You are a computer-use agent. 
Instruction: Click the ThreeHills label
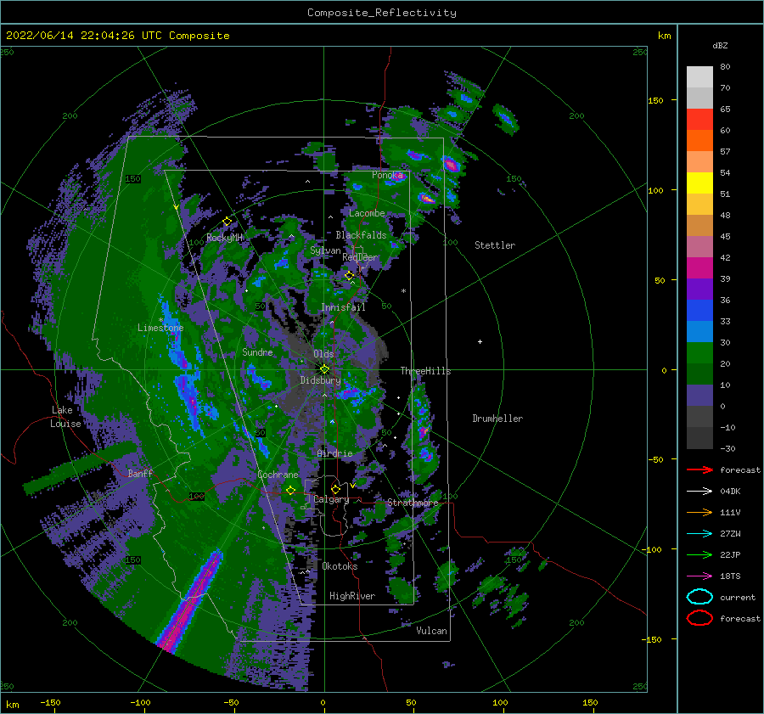426,371
